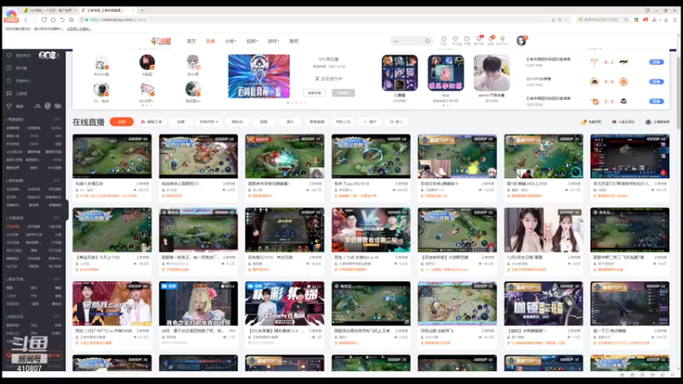Image resolution: width=683 pixels, height=384 pixels.
Task: Open the browser home page icon
Action: [53, 20]
